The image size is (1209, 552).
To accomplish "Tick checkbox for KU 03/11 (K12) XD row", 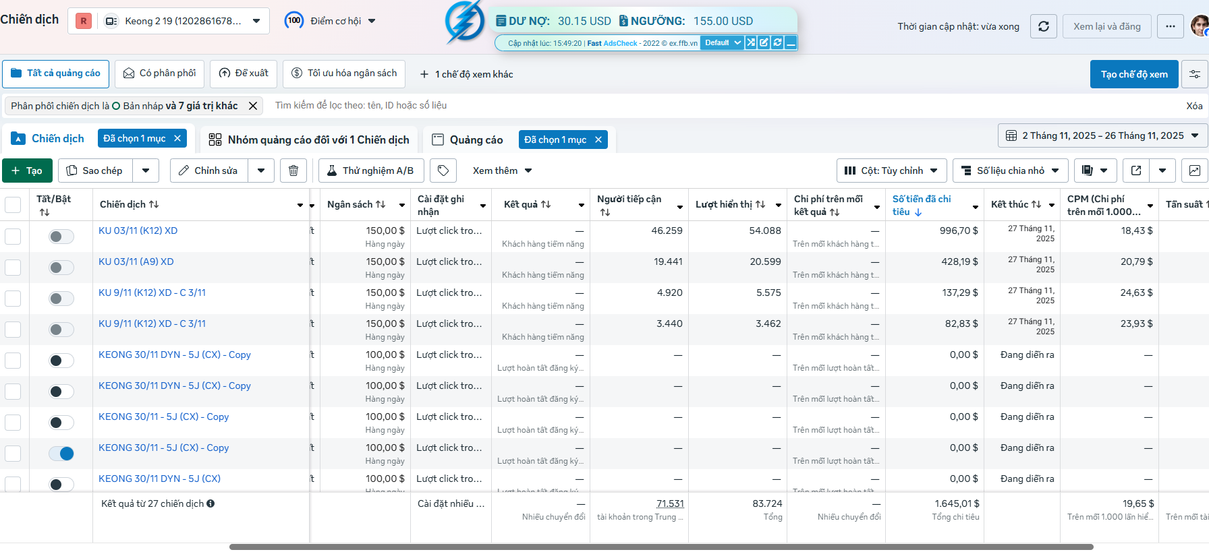I will 13,237.
